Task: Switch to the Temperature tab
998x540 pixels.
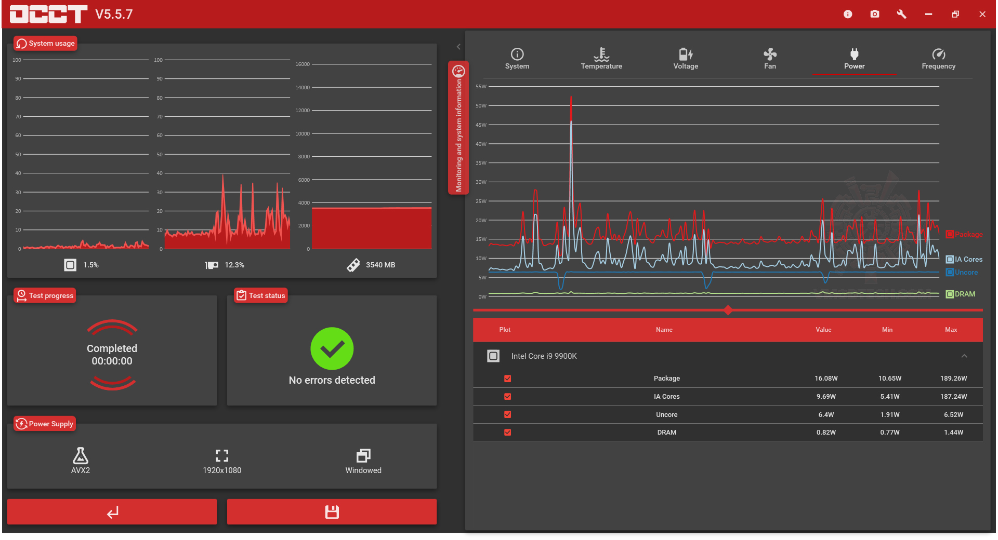Action: (601, 58)
